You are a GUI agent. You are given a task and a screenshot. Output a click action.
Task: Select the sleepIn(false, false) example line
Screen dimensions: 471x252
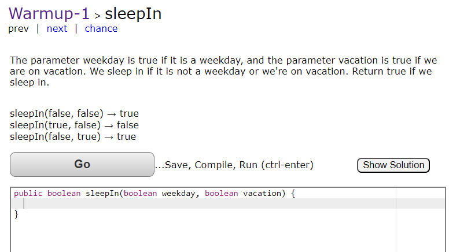[74, 114]
